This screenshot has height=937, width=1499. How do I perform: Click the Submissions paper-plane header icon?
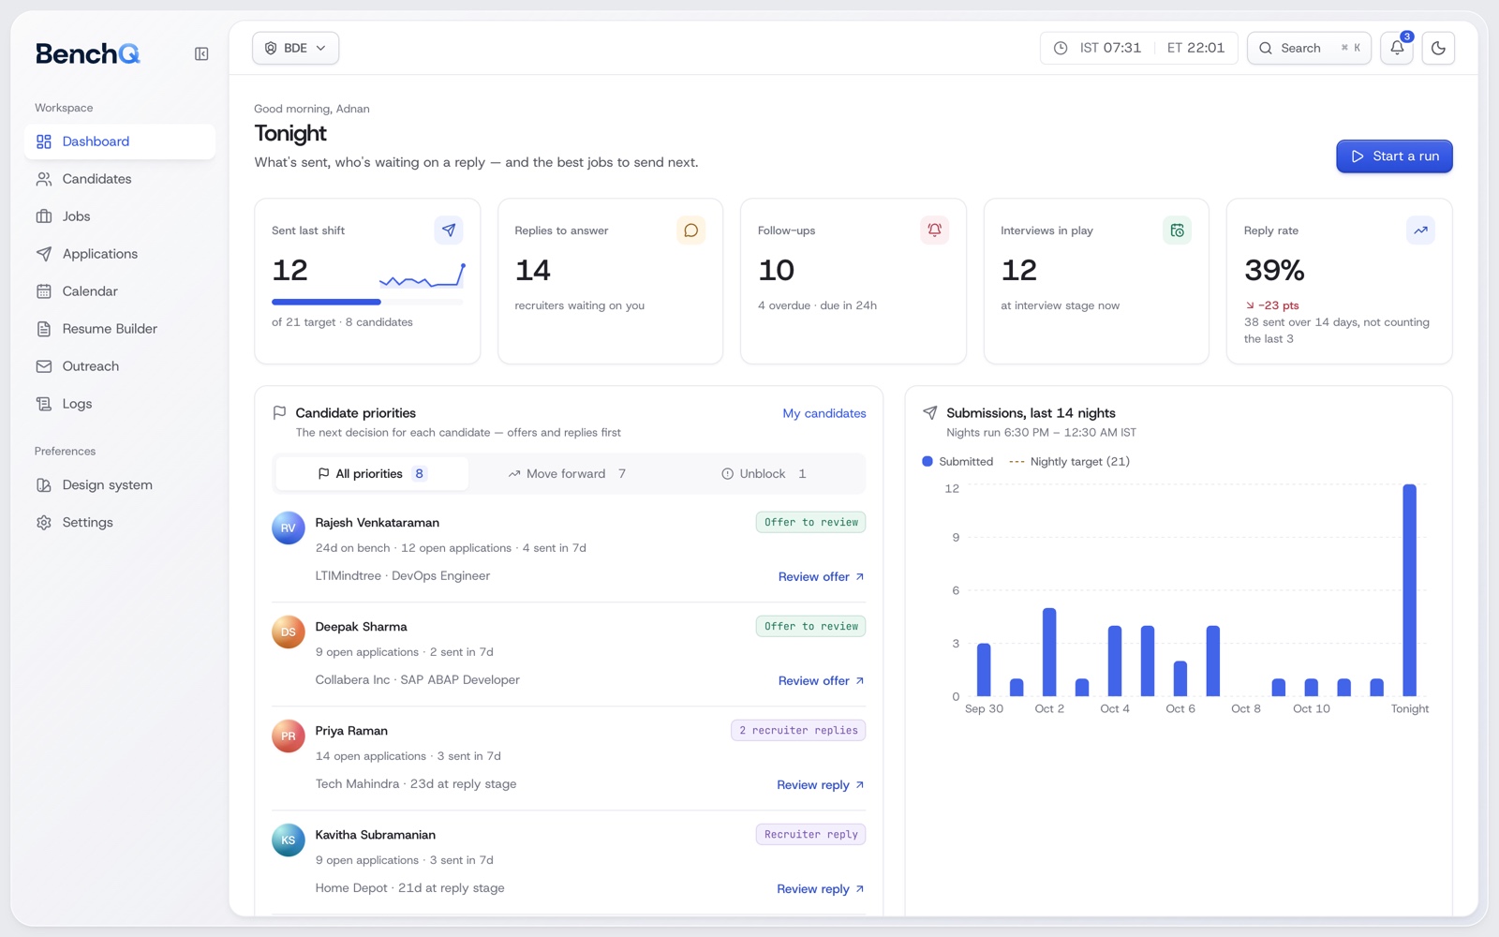coord(930,412)
